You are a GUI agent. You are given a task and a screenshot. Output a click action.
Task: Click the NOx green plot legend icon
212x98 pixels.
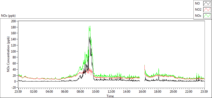[207, 16]
